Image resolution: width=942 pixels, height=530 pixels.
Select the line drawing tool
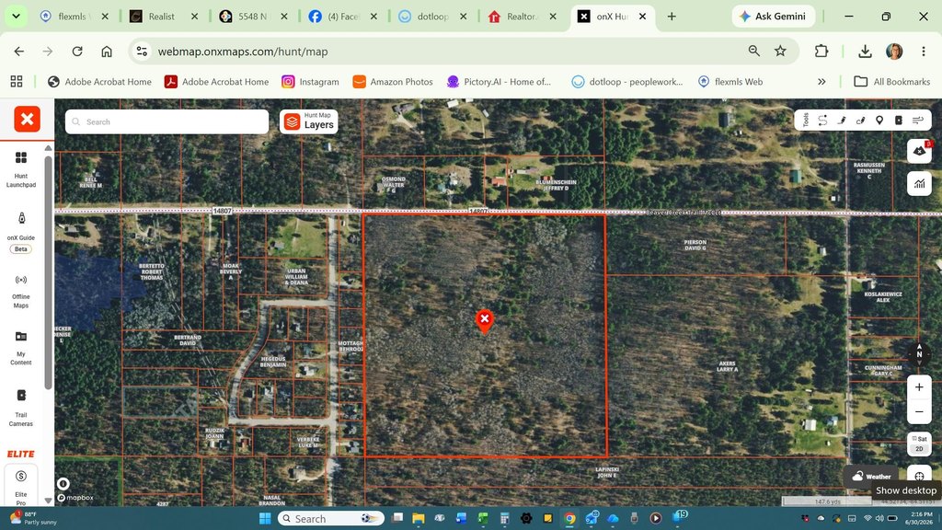click(842, 121)
